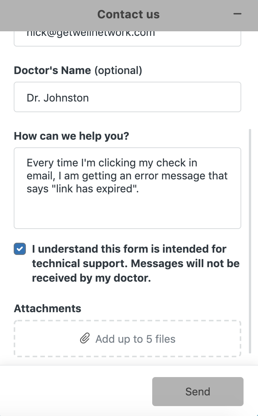Image resolution: width=258 pixels, height=416 pixels.
Task: Focus the How can we help you textarea
Action: [127, 188]
